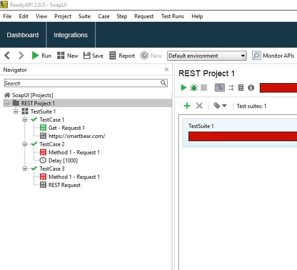Click the gray X remove test suite icon

click(199, 106)
